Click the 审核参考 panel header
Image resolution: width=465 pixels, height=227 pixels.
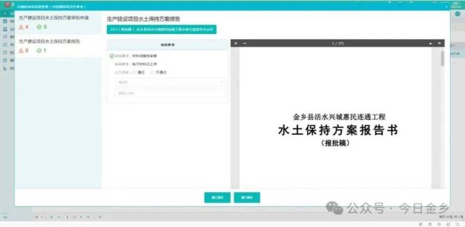tap(168, 45)
